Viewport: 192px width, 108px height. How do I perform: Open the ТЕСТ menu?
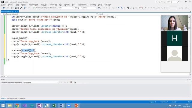(73, 5)
